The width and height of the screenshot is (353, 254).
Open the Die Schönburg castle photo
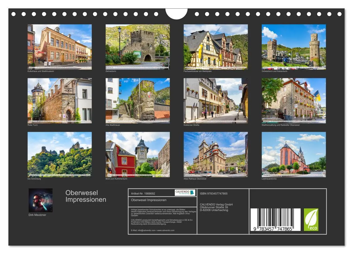point(59,154)
